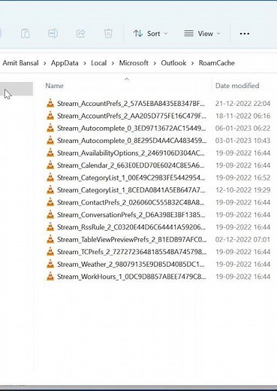Click highlighted item in navigation pane
This screenshot has height=391, width=277.
(x=17, y=89)
